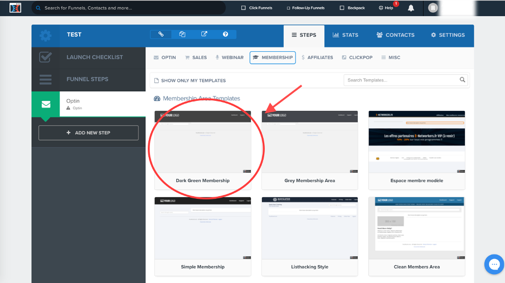505x283 pixels.
Task: Open the funnel settings gear icon
Action: (x=45, y=36)
